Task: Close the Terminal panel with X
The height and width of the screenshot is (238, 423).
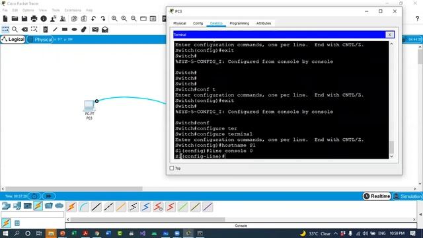Action: [389, 34]
